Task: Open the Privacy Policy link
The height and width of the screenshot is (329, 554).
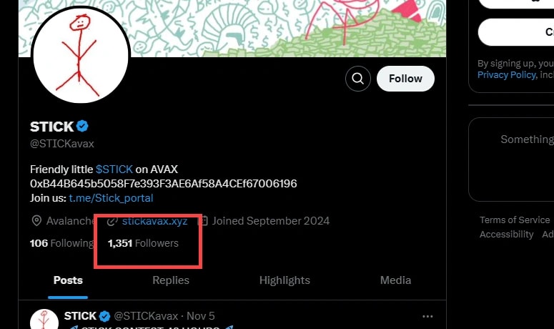Action: click(x=506, y=74)
